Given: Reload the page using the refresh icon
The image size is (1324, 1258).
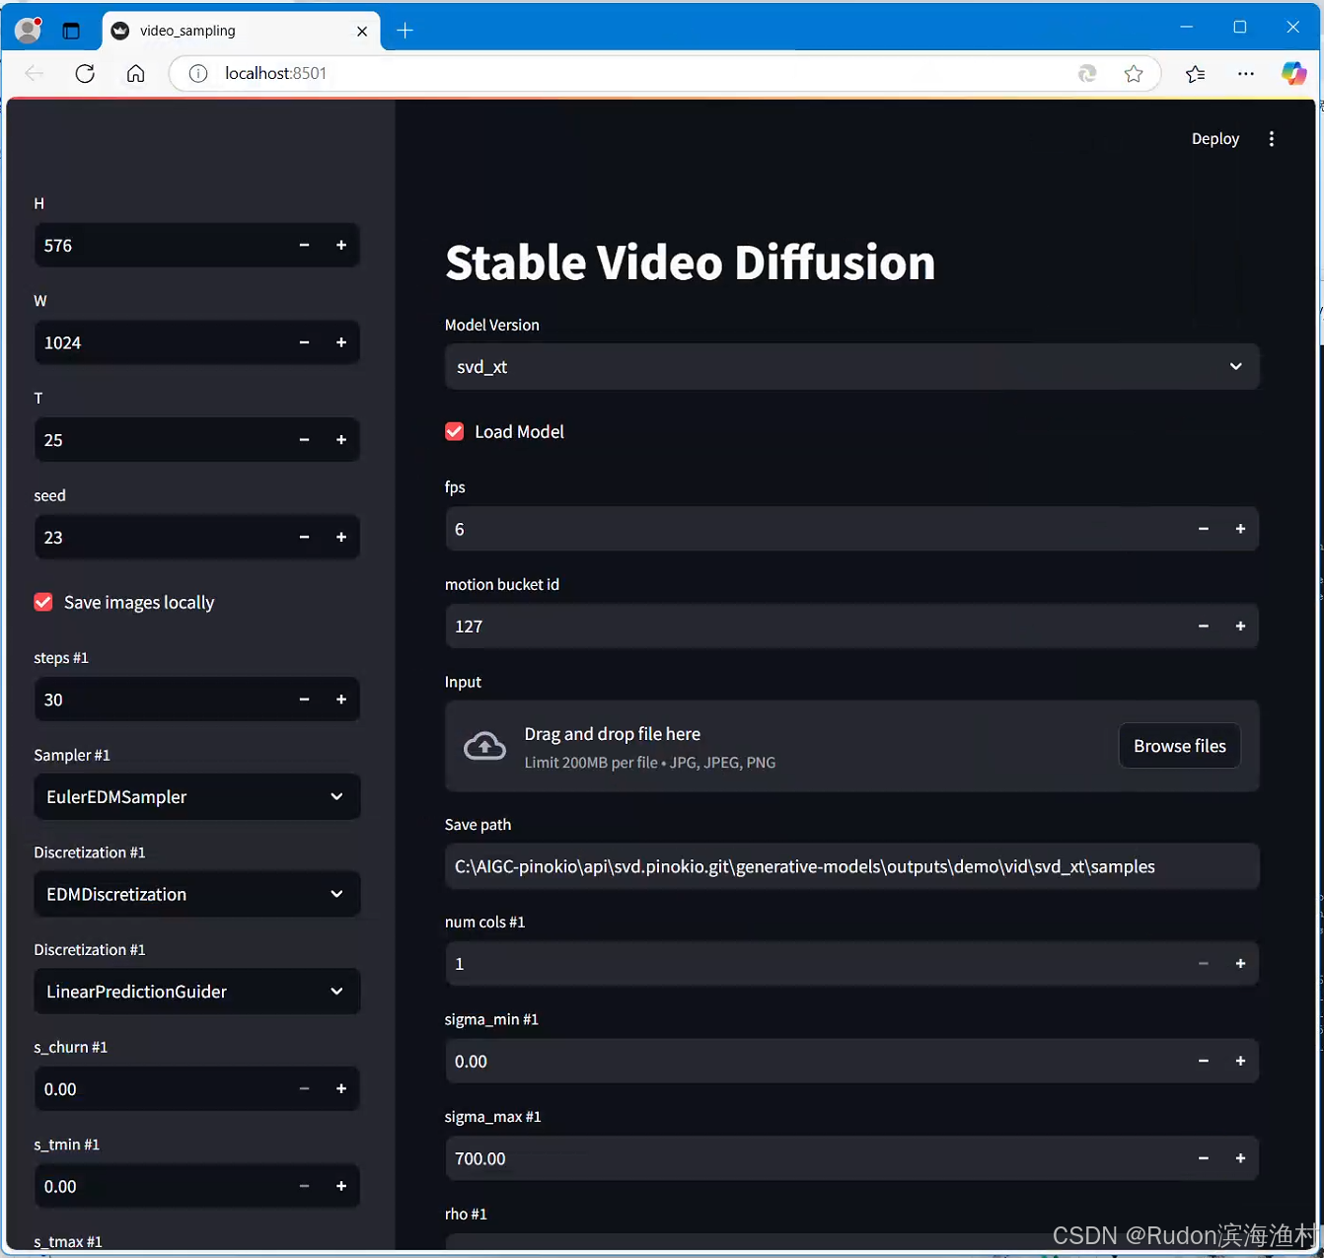Looking at the screenshot, I should point(84,73).
